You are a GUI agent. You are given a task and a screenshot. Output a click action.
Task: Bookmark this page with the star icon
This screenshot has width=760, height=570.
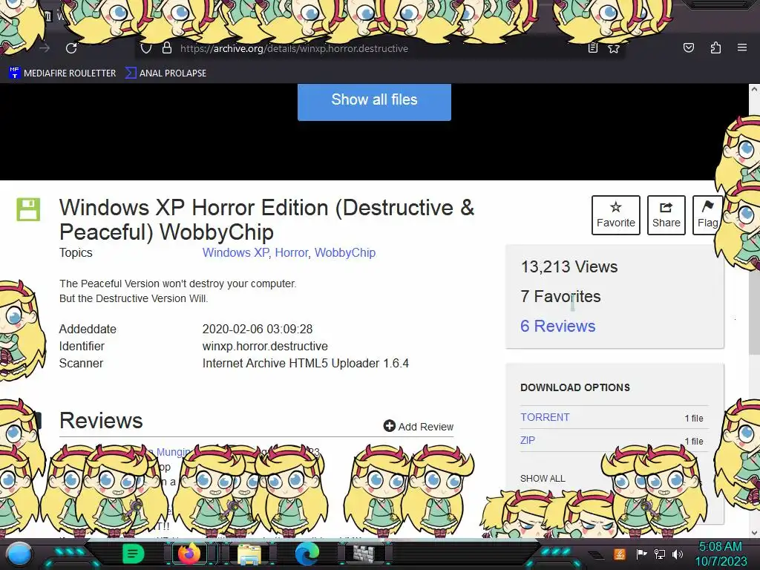[614, 48]
